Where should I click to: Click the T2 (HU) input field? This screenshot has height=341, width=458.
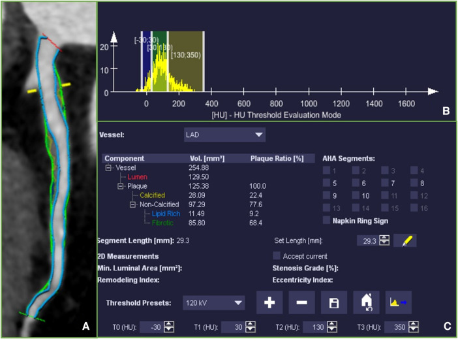[314, 327]
